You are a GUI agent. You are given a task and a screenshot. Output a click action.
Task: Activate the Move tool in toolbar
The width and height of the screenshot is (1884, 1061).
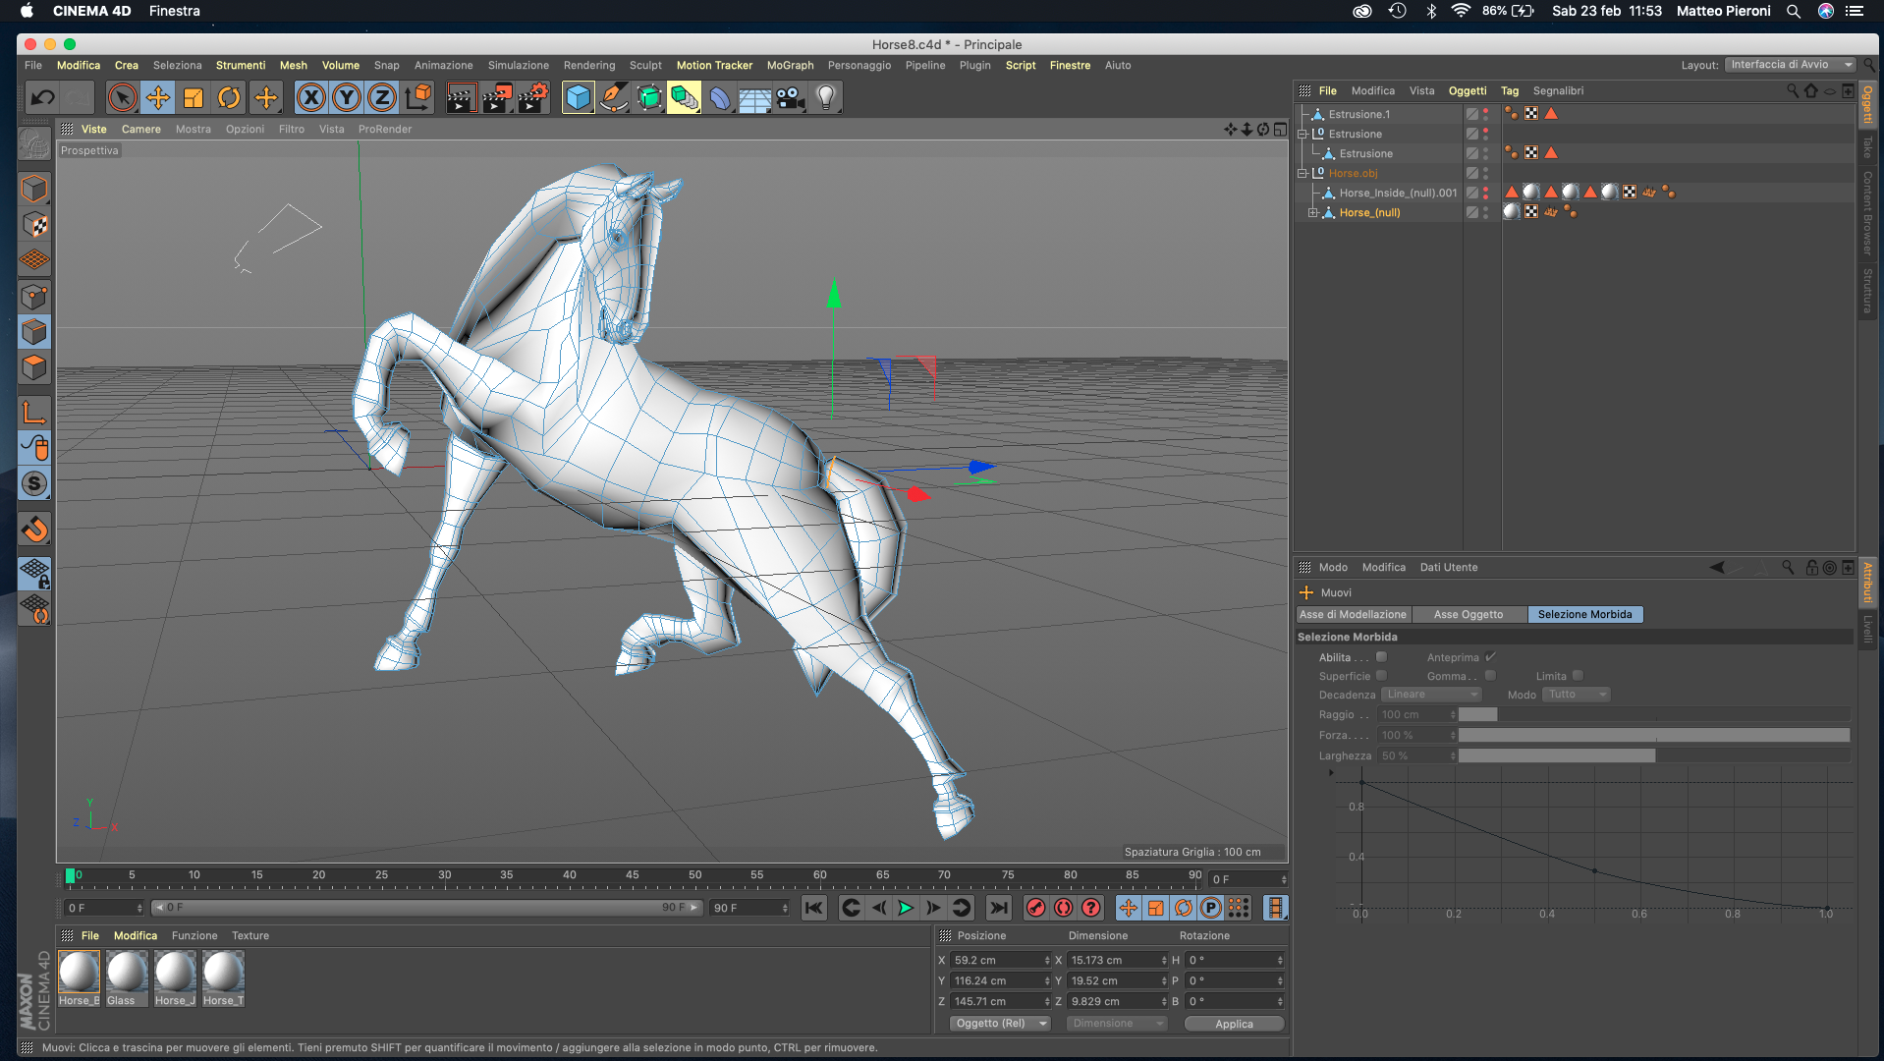pyautogui.click(x=158, y=97)
